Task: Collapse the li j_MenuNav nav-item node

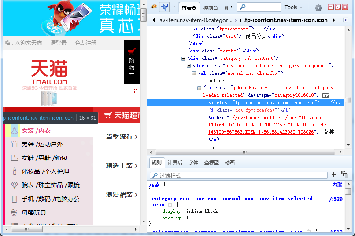Action: click(199, 88)
